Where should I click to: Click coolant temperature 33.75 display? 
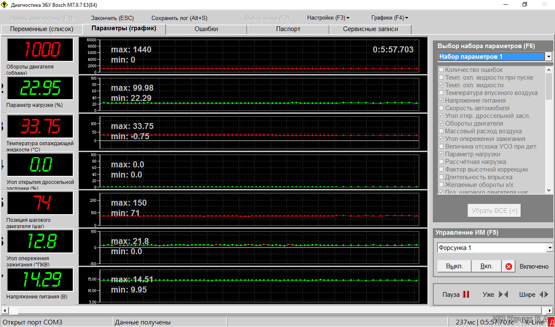coord(40,126)
